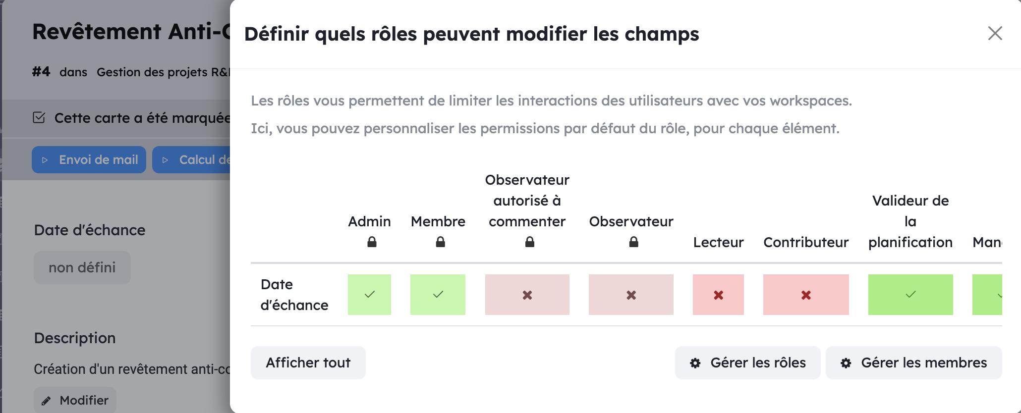The height and width of the screenshot is (413, 1021).
Task: Click the pencil icon on Modifier button
Action: (46, 401)
